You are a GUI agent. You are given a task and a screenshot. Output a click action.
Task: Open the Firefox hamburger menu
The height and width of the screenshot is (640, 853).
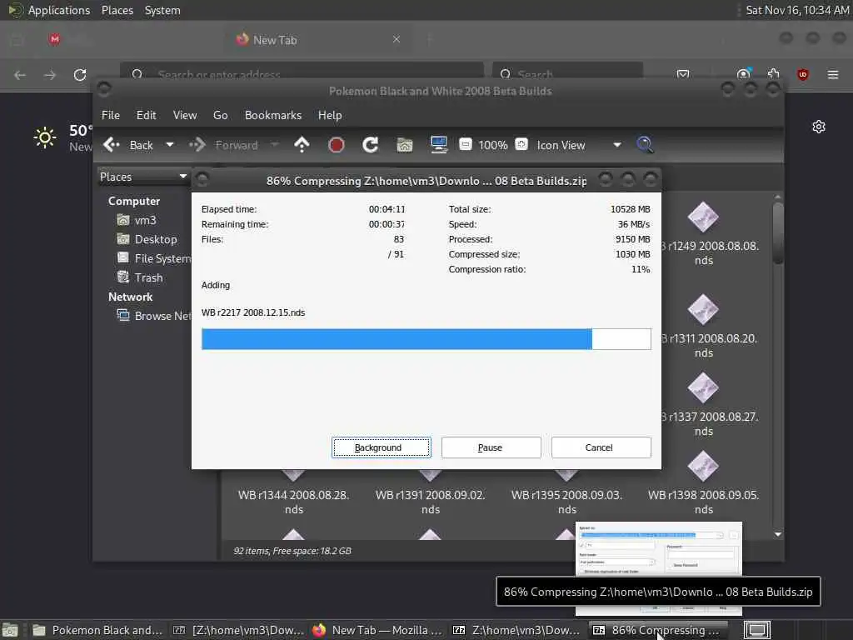pos(833,74)
